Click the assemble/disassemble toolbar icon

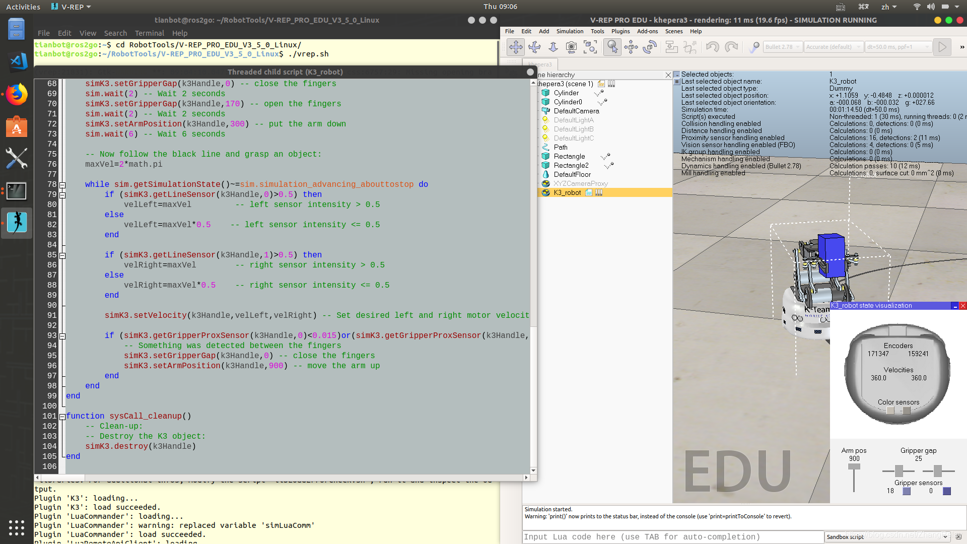(x=671, y=47)
